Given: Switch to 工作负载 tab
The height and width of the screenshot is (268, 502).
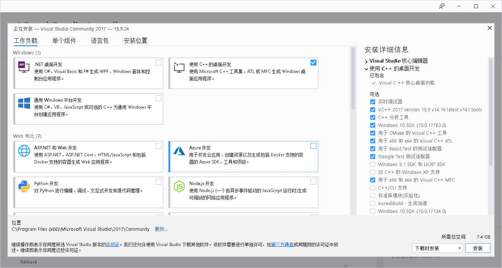Looking at the screenshot, I should 26,41.
